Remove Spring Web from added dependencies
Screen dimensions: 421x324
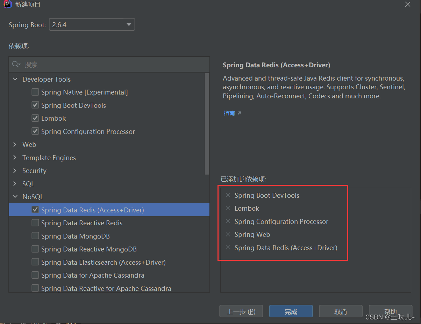[x=228, y=234]
